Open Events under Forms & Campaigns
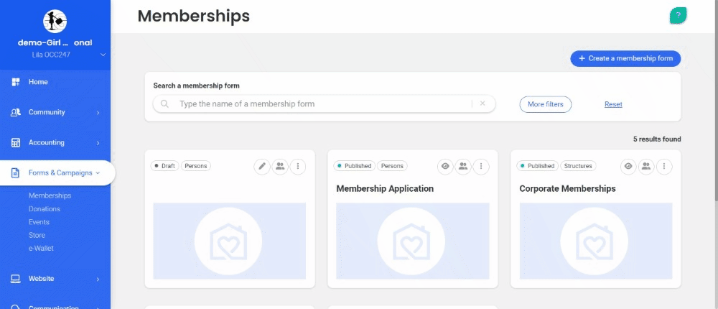Screen dimensions: 718x309 click(x=38, y=222)
